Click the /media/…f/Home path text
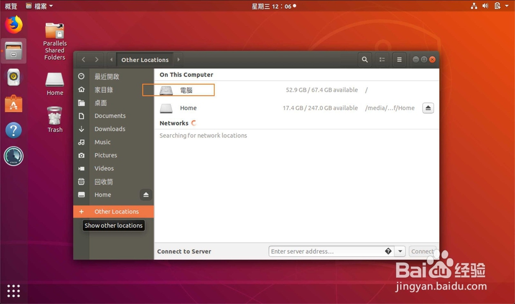Screen dimensions: 515x304 click(x=390, y=108)
